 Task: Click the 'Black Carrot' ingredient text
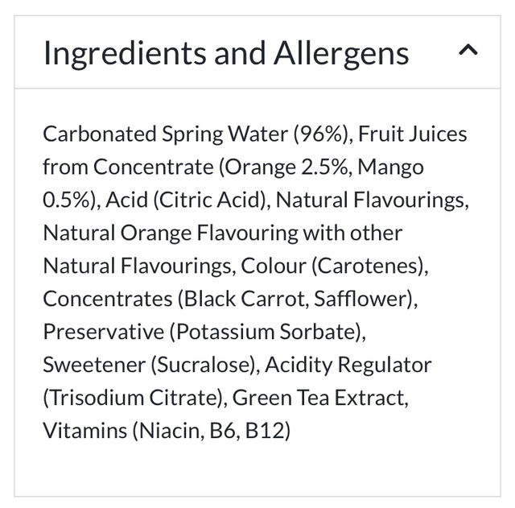coord(233,299)
